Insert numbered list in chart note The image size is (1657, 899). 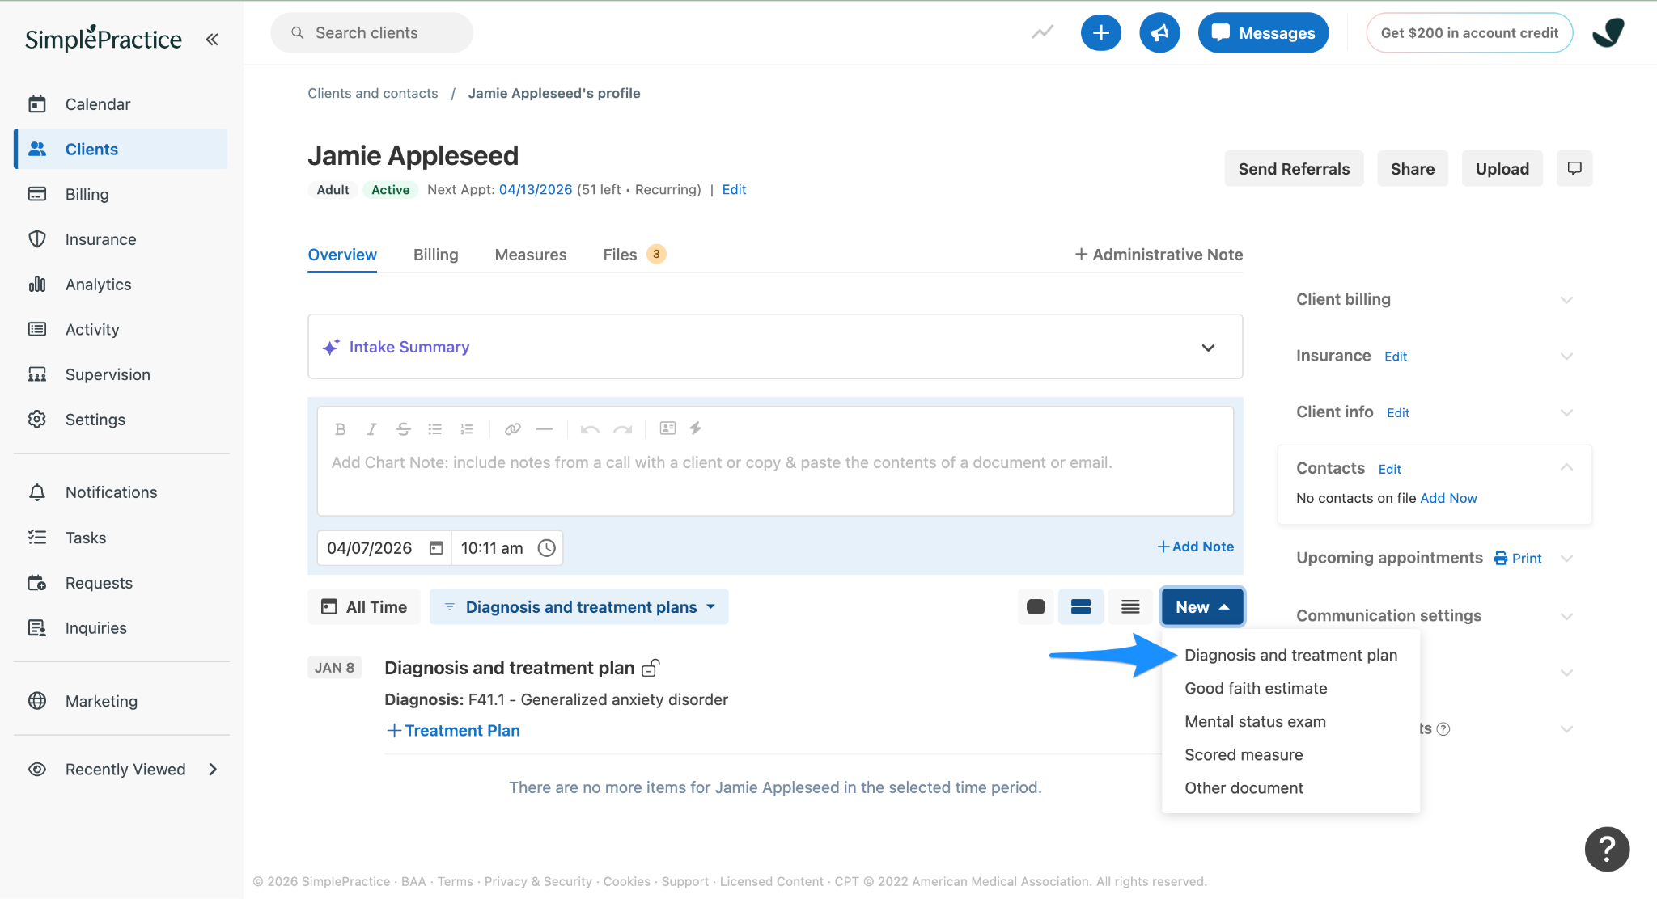(466, 428)
